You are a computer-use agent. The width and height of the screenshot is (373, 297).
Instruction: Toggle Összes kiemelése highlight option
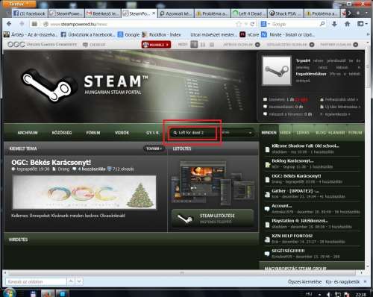coord(304,281)
